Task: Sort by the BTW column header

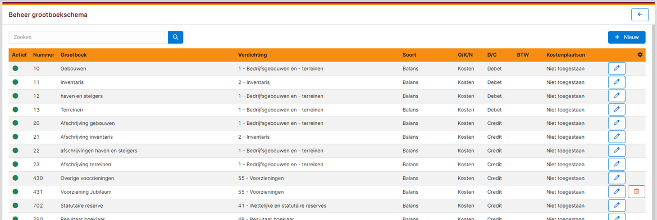Action: [x=522, y=55]
